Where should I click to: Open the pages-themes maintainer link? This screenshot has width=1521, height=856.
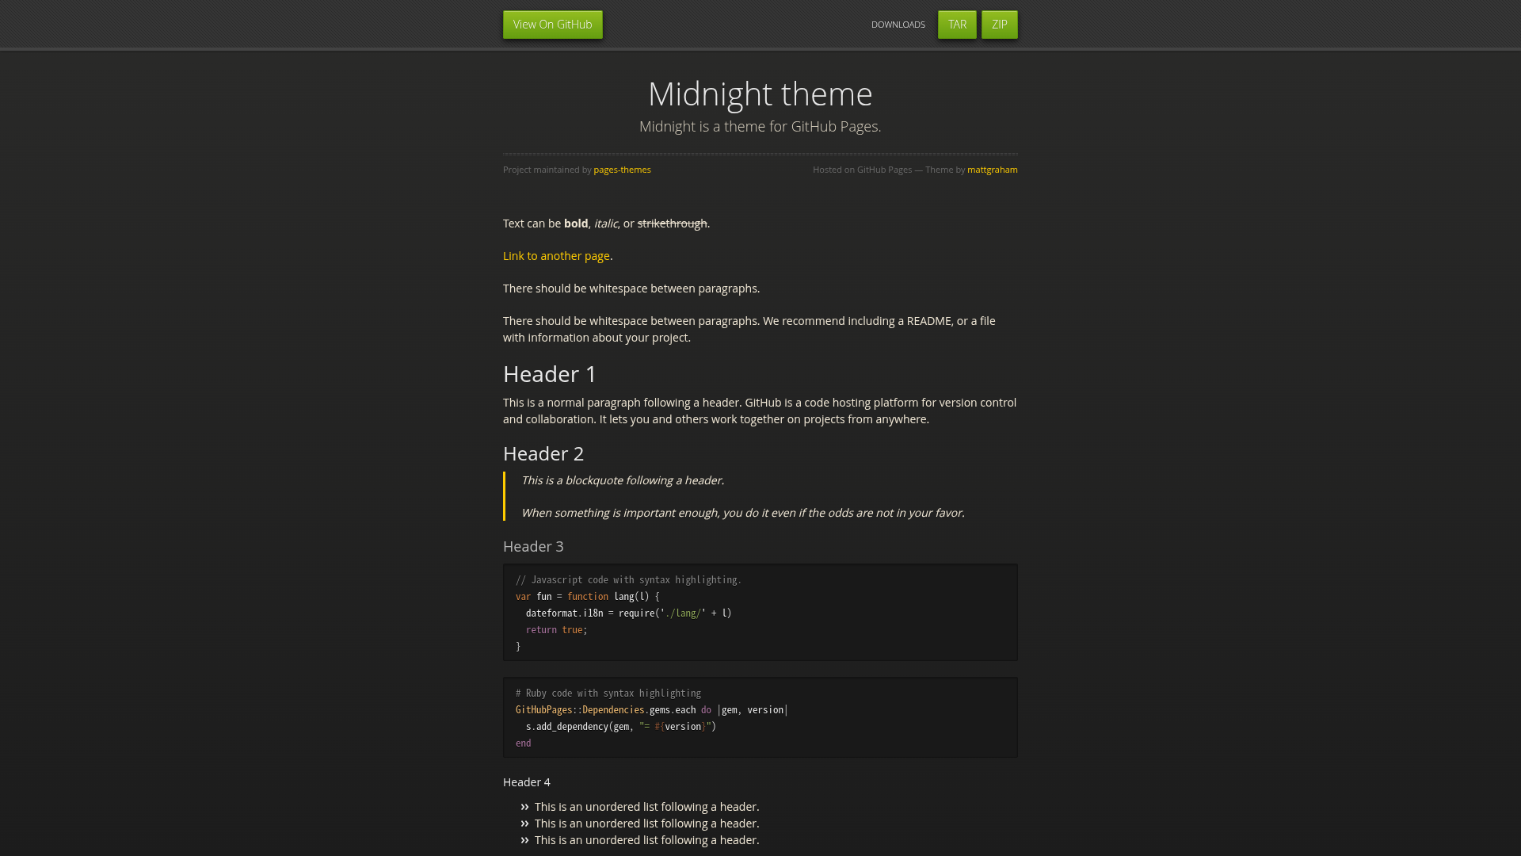tap(622, 169)
